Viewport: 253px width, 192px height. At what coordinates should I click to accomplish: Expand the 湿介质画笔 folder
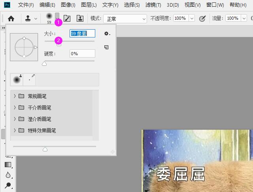15,119
